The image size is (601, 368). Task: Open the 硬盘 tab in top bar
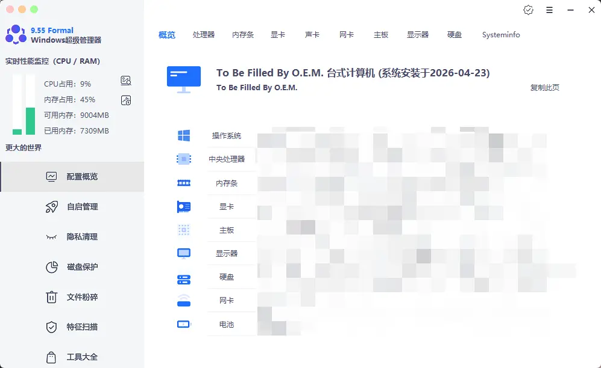pyautogui.click(x=455, y=35)
